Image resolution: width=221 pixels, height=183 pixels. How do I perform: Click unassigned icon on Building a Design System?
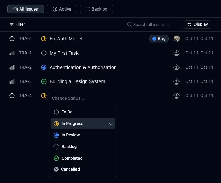[176, 81]
